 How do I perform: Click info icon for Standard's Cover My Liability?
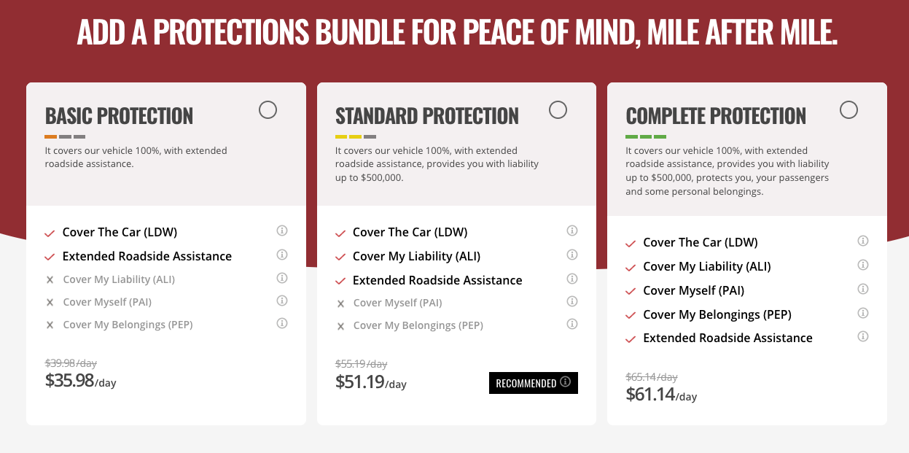(x=572, y=255)
